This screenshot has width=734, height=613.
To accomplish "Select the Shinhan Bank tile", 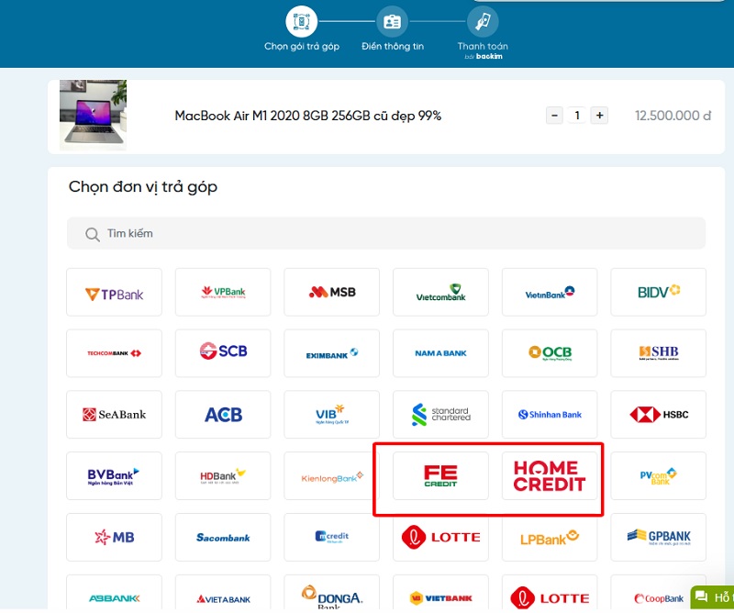I will [550, 415].
